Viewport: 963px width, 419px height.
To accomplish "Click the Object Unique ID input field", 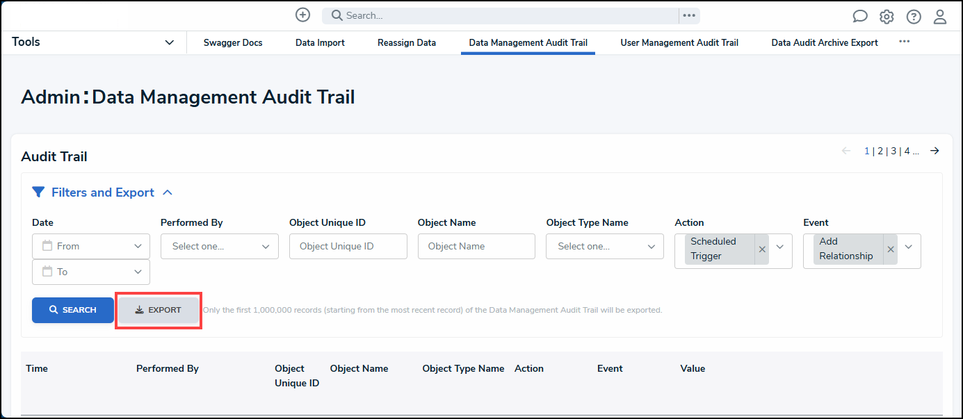I will (348, 246).
